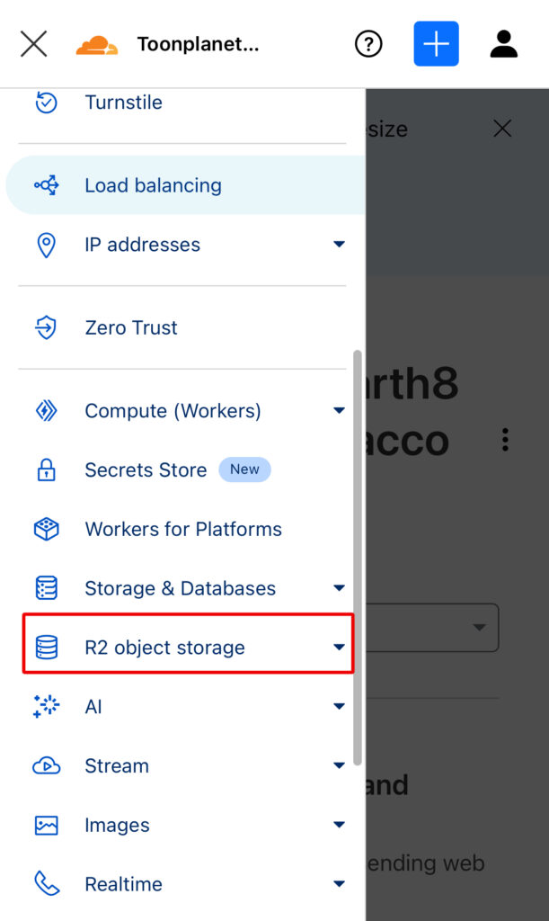Screen dimensions: 549x921
Task: Open the Images menu item
Action: 117,826
